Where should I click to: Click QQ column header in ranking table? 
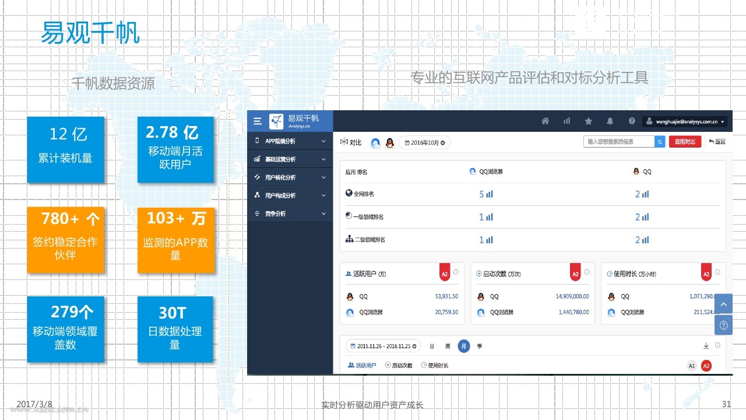click(x=642, y=172)
